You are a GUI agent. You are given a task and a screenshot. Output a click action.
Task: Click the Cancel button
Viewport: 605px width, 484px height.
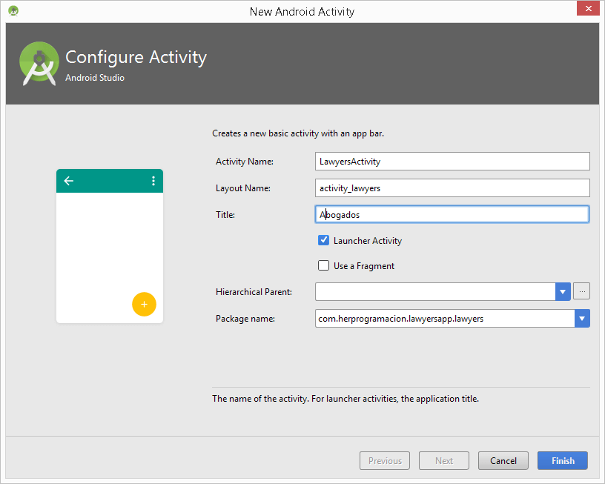click(503, 460)
